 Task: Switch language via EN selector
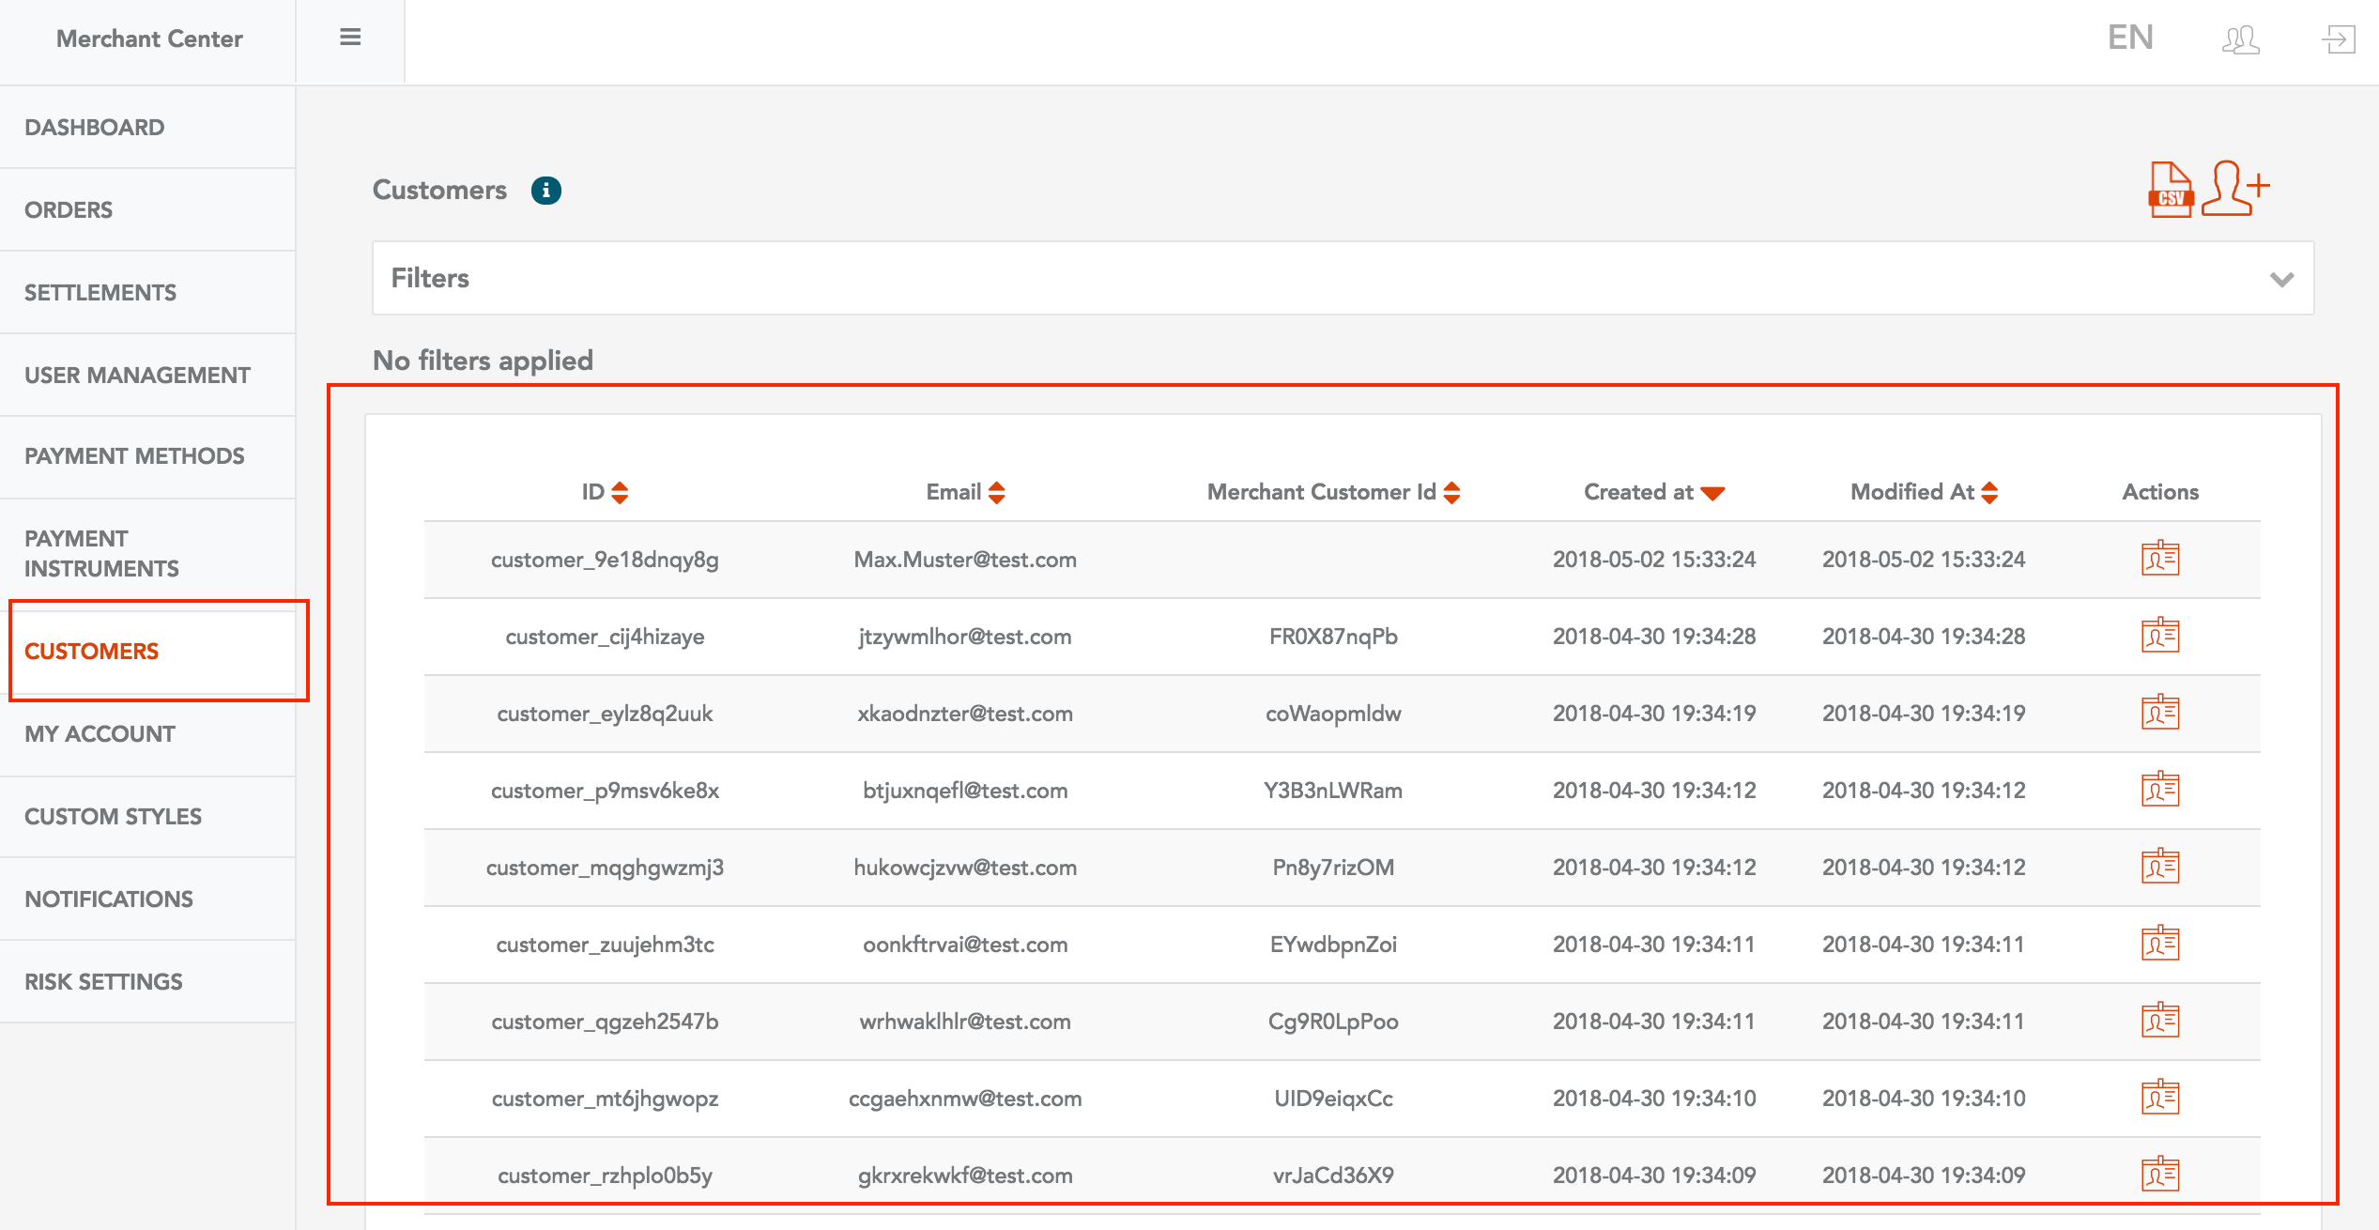pyautogui.click(x=2130, y=38)
